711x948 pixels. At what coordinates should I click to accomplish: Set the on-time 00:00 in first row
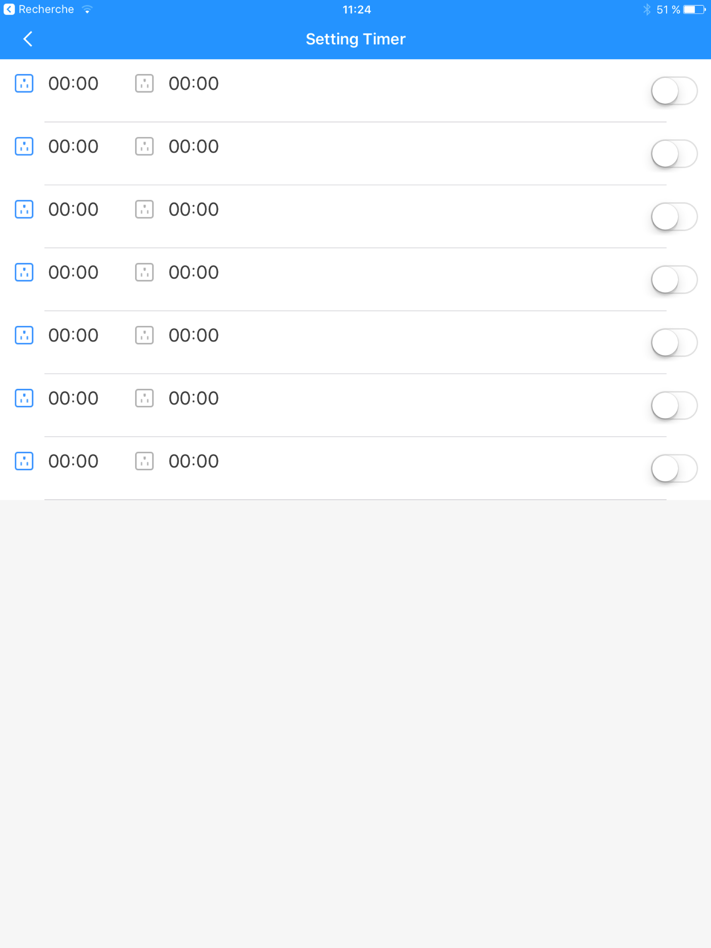(73, 84)
